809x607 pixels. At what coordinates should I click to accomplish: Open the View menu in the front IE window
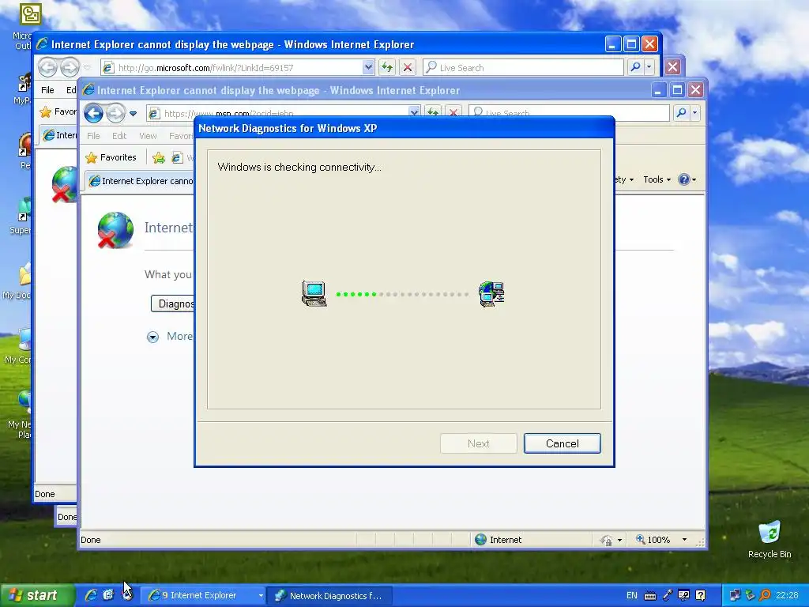pyautogui.click(x=148, y=136)
